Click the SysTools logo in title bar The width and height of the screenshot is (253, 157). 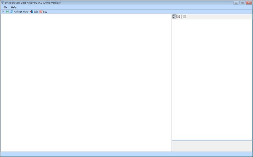3,3
